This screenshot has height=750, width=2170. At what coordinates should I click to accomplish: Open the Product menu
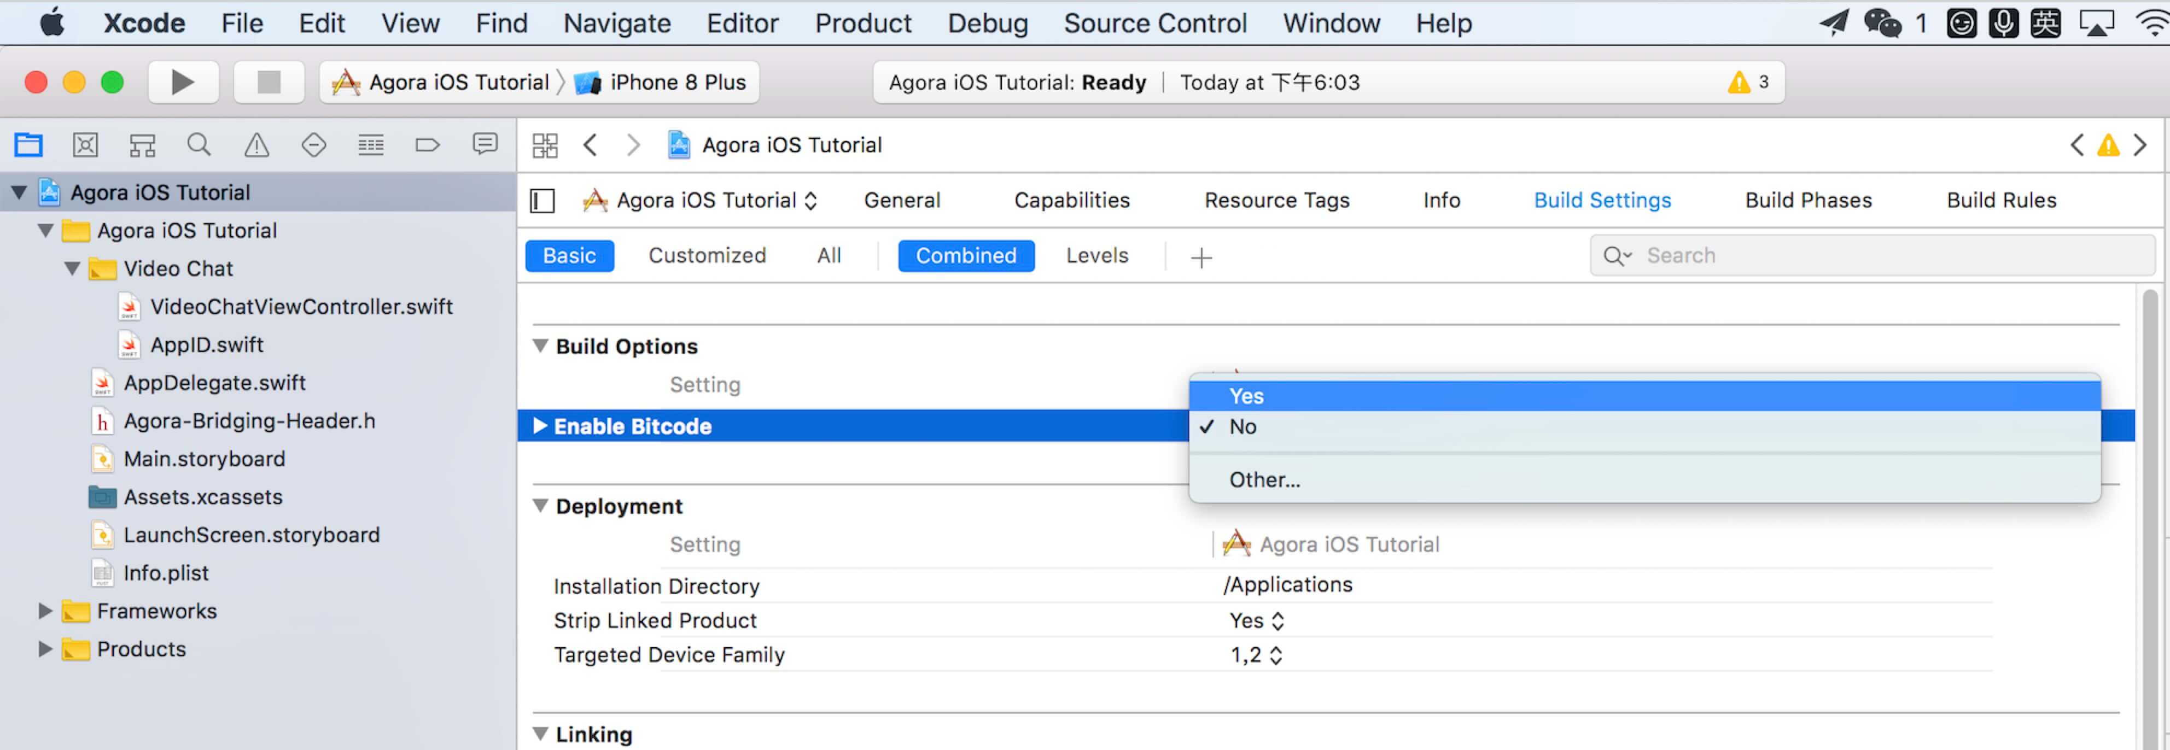pos(862,23)
